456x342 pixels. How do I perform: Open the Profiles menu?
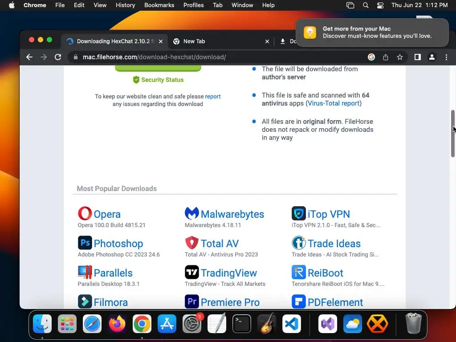(x=193, y=5)
